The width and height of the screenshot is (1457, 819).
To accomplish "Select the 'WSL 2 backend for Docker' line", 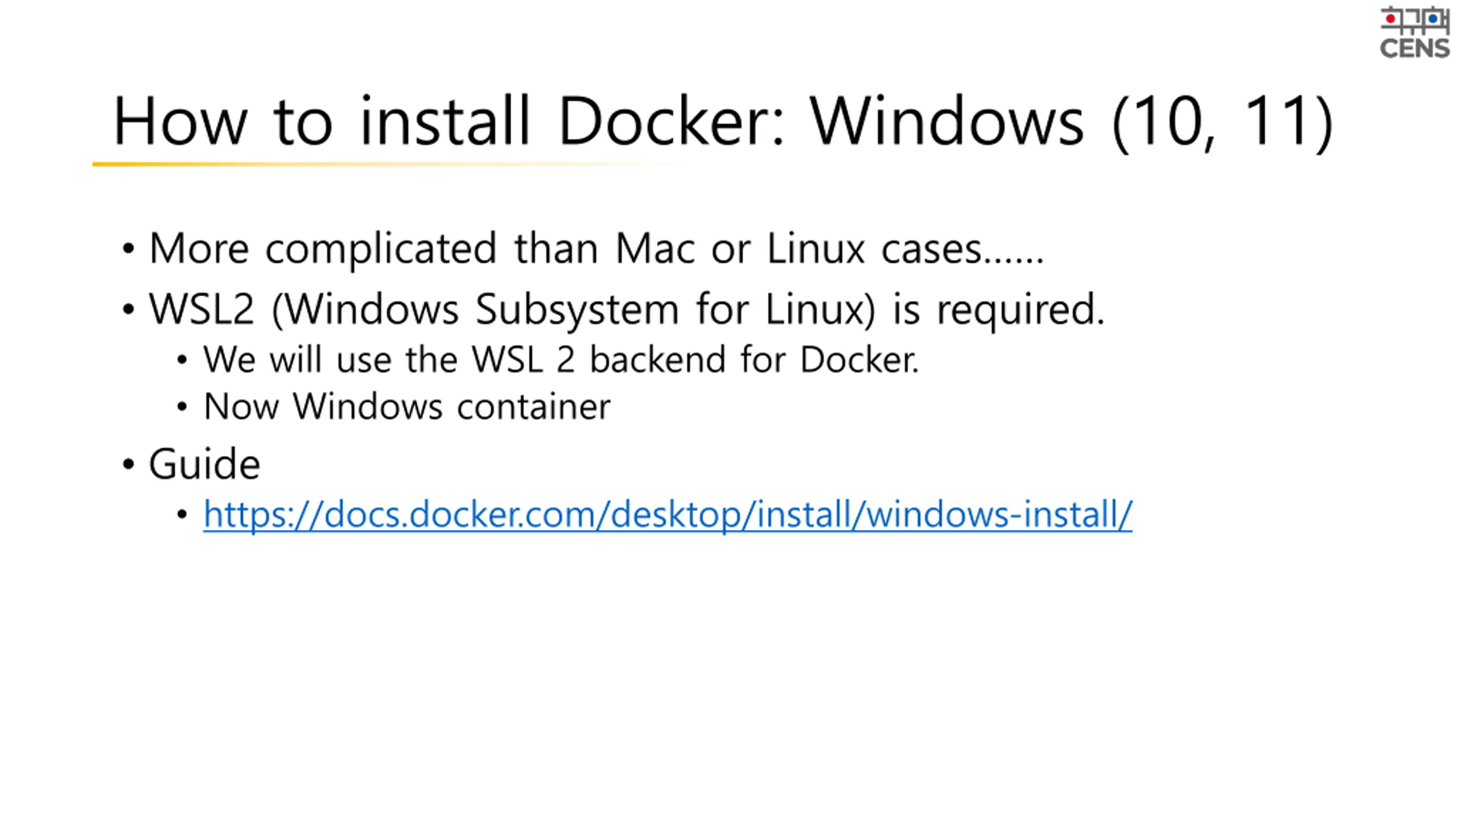I will coord(561,359).
